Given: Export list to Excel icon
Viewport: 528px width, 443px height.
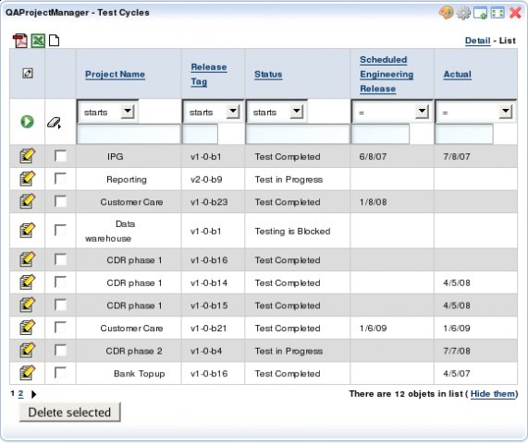Looking at the screenshot, I should (x=38, y=41).
